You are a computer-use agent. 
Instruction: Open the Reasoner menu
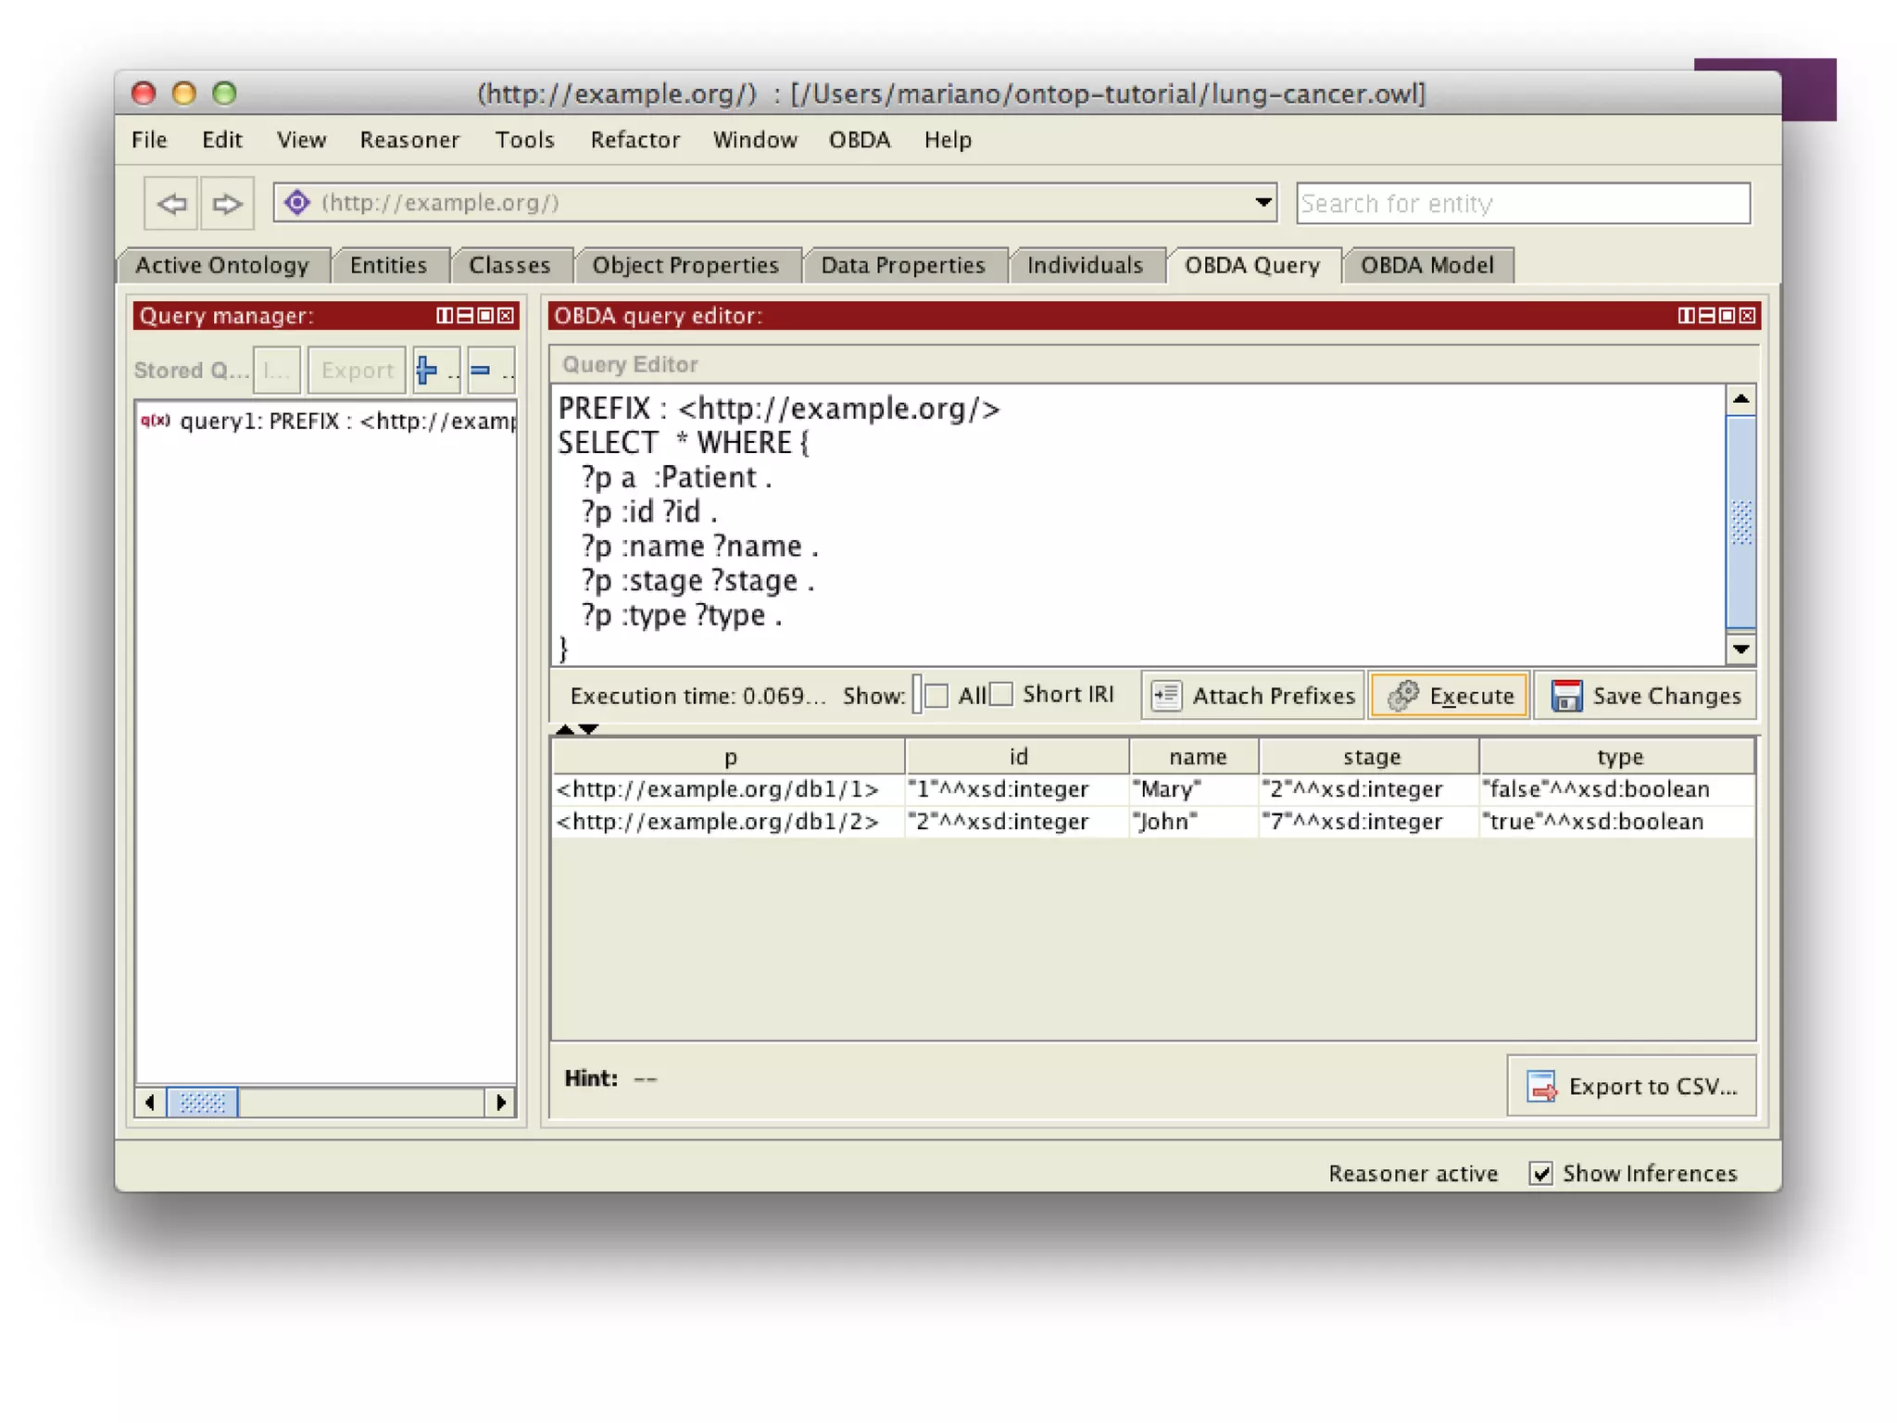[x=409, y=140]
